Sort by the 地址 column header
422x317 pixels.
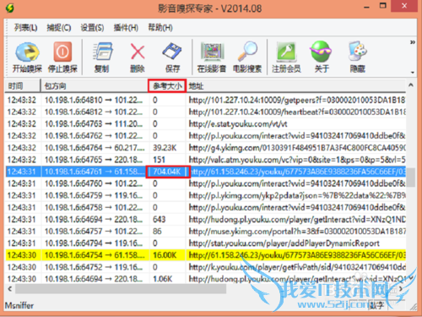click(295, 86)
